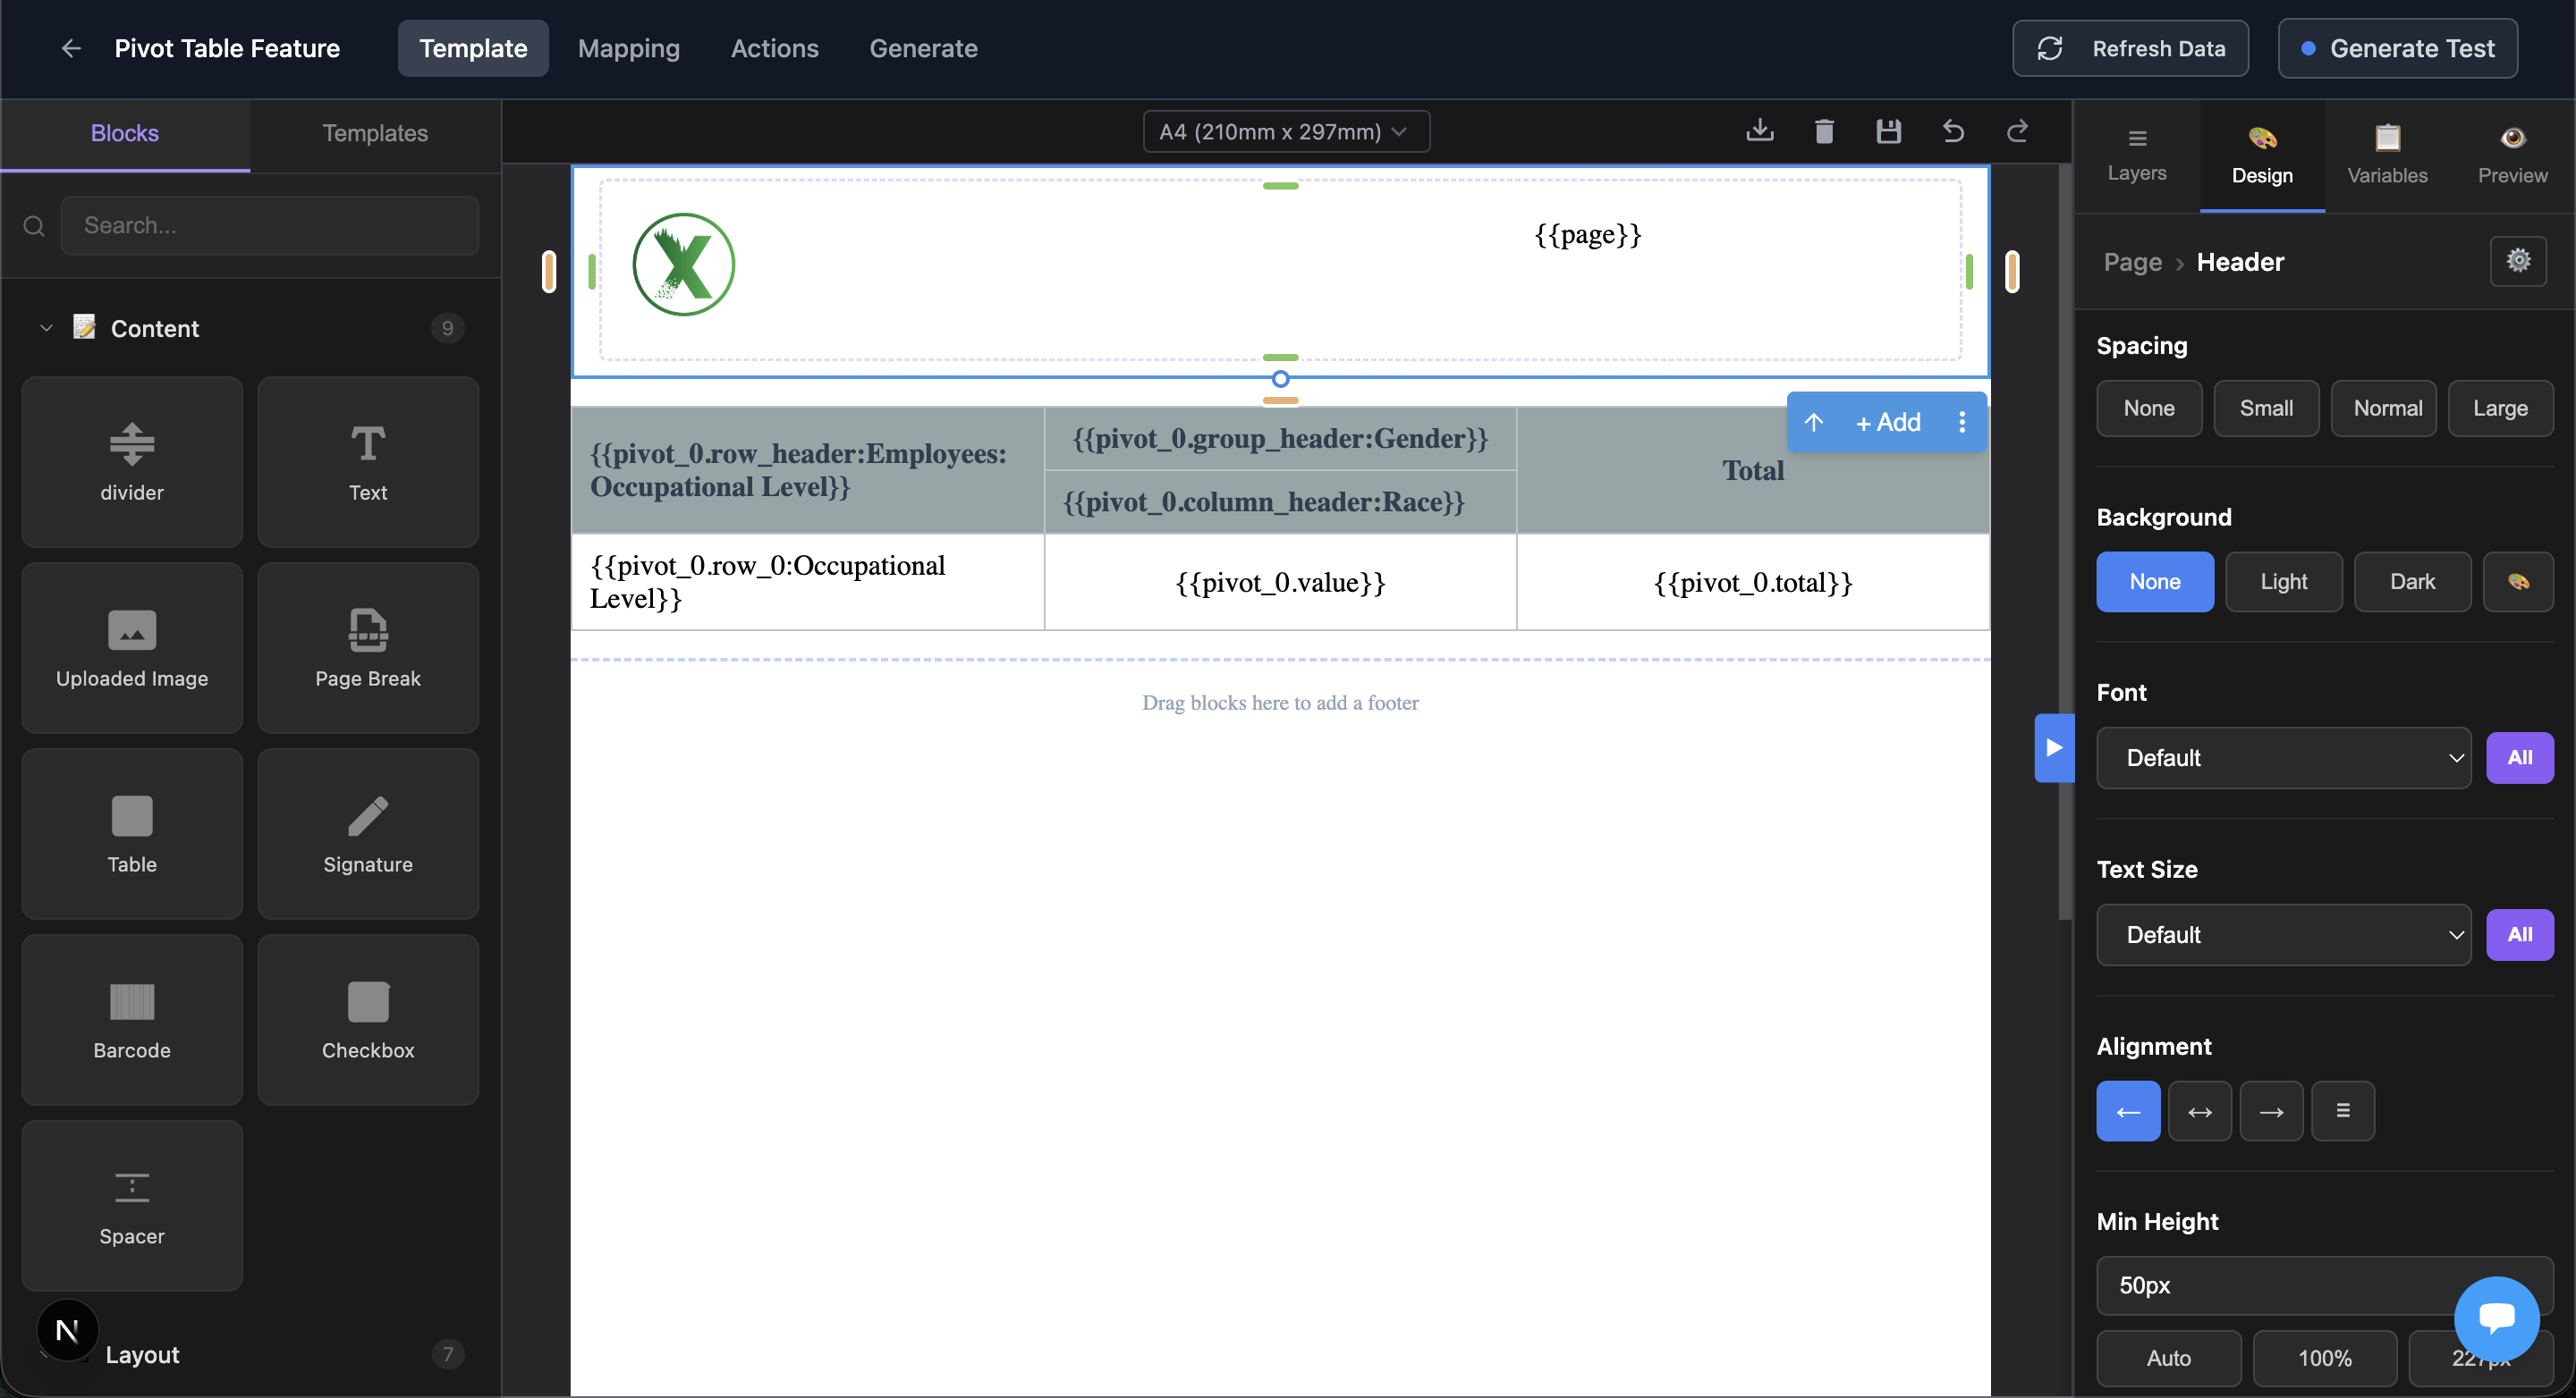
Task: Add a divider block
Action: pyautogui.click(x=132, y=461)
